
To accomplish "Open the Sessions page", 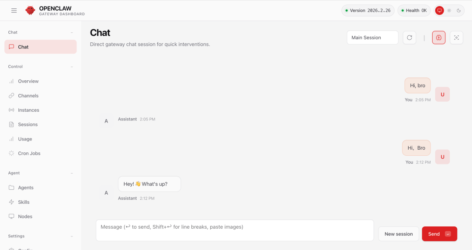I will coord(28,124).
